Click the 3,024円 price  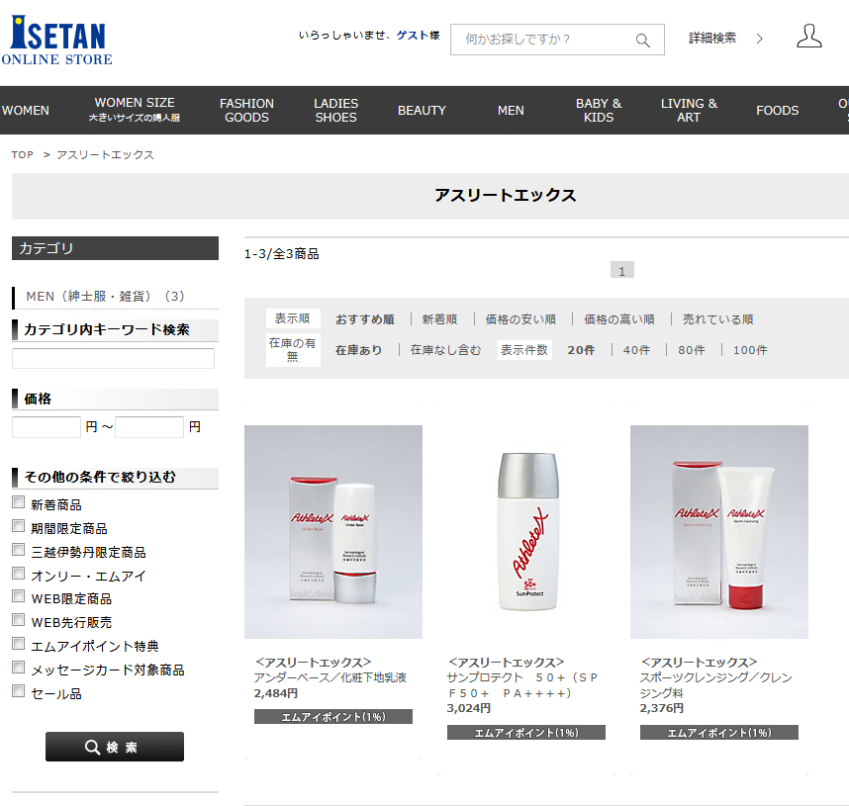pyautogui.click(x=469, y=708)
